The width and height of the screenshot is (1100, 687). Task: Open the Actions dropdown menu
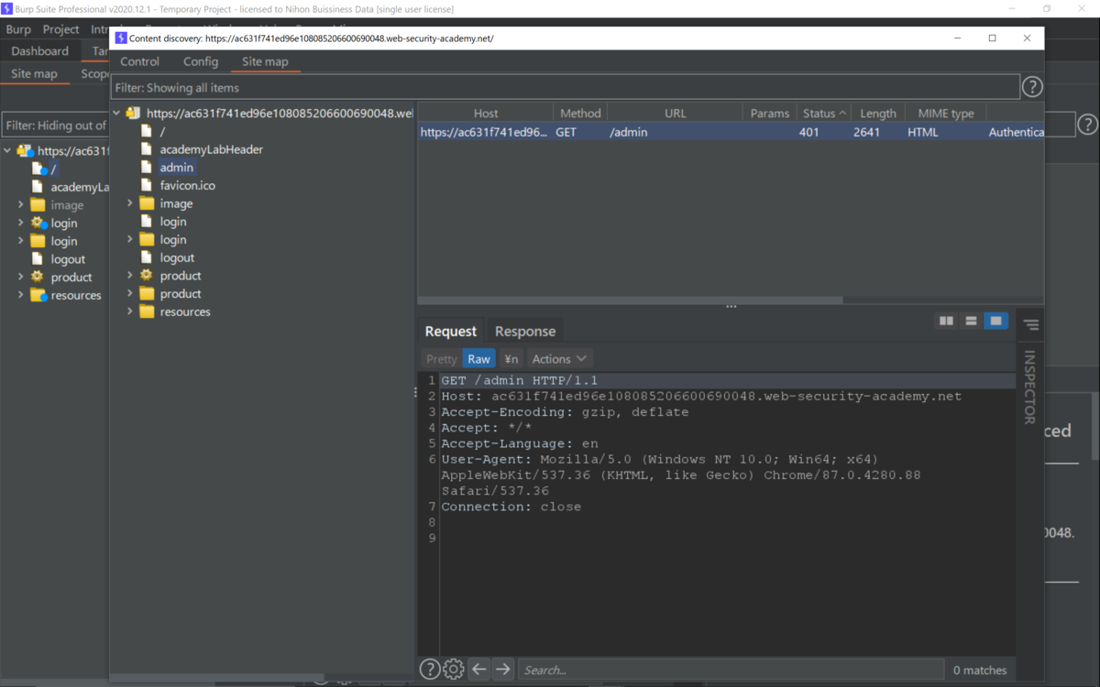point(558,359)
